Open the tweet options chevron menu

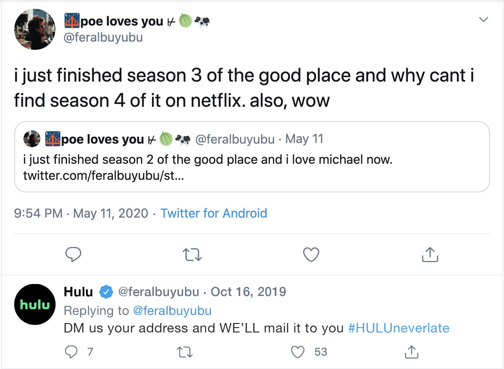483,20
